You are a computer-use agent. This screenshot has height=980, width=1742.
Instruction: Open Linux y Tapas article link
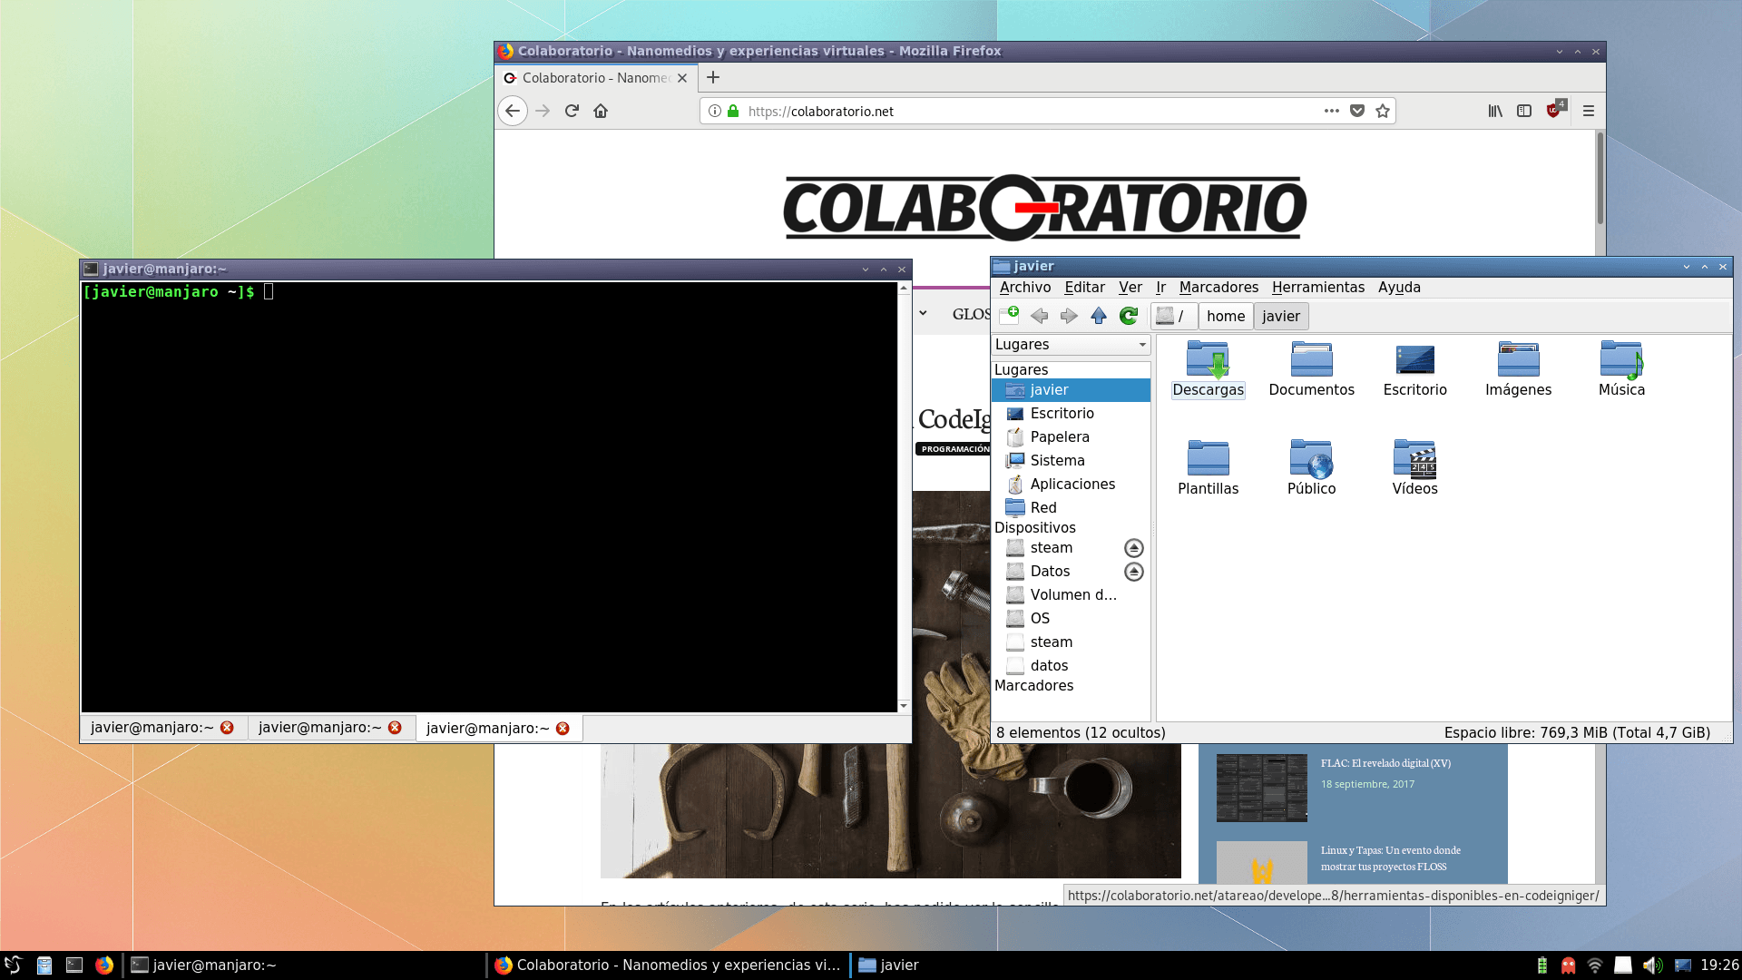[1390, 858]
